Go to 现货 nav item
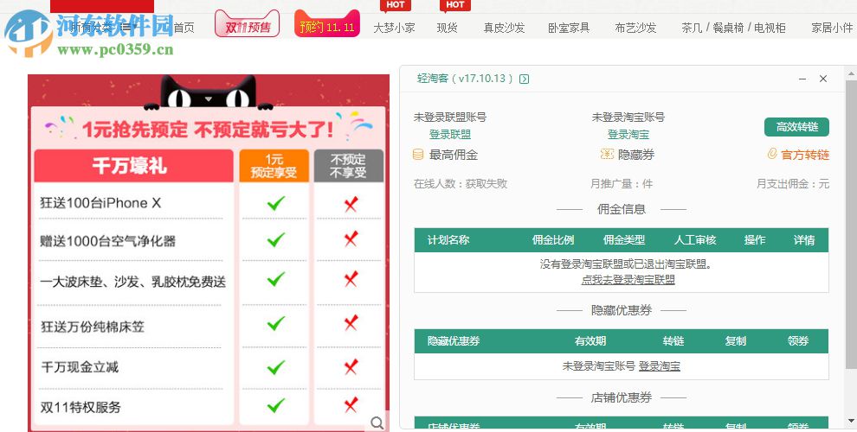 [x=447, y=28]
